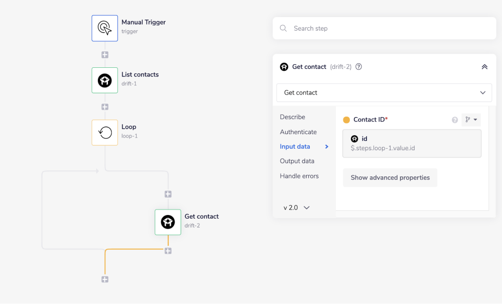Open the Authenticate tab
This screenshot has height=304, width=502.
298,132
